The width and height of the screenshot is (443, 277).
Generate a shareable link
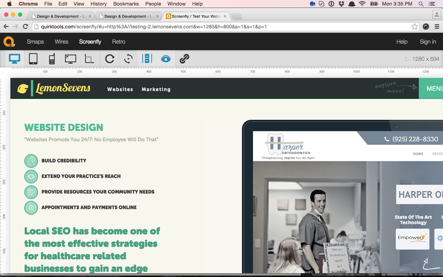[x=184, y=59]
